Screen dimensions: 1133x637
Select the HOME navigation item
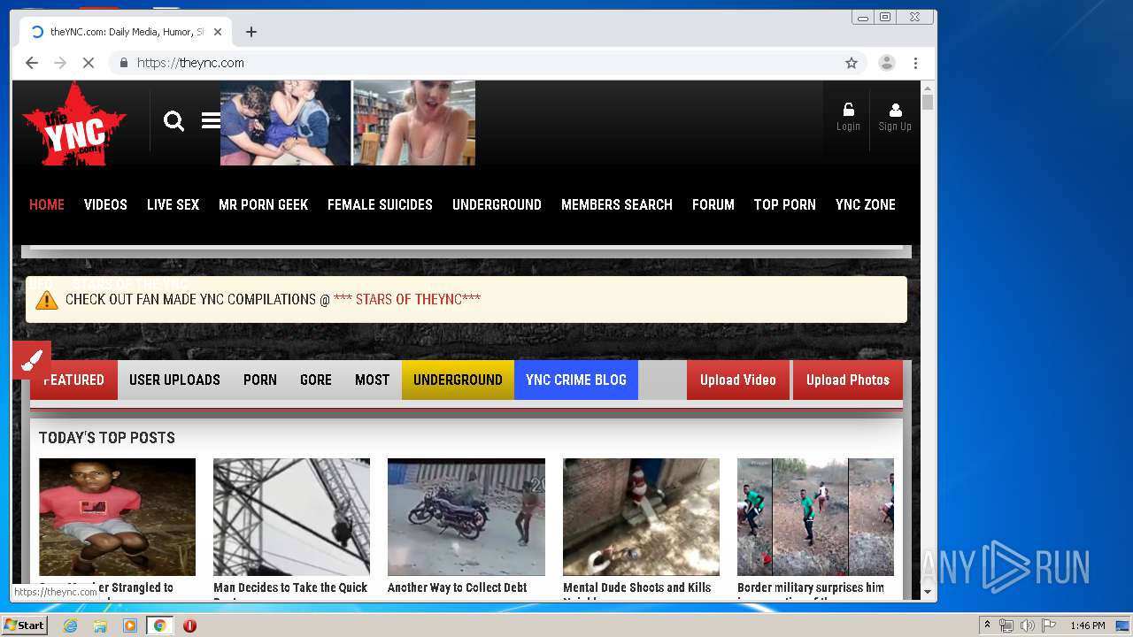47,204
